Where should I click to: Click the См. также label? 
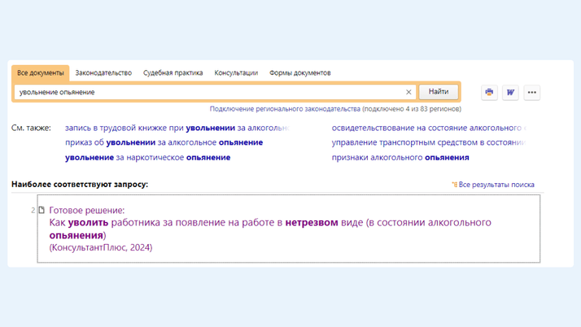pyautogui.click(x=31, y=128)
